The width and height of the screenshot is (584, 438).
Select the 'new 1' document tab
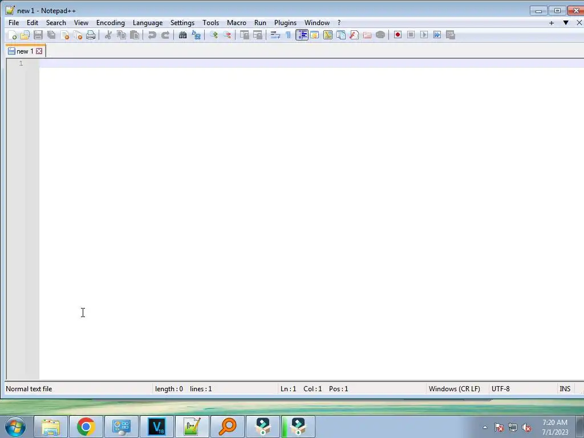[25, 51]
